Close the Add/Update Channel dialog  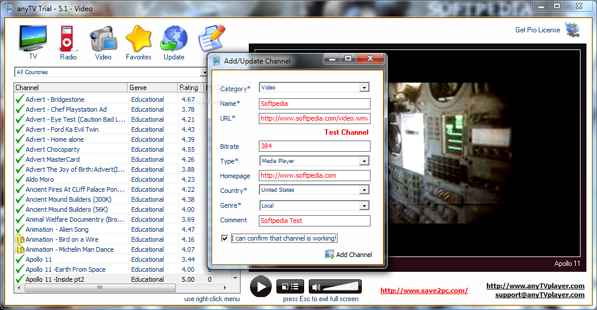coord(370,58)
